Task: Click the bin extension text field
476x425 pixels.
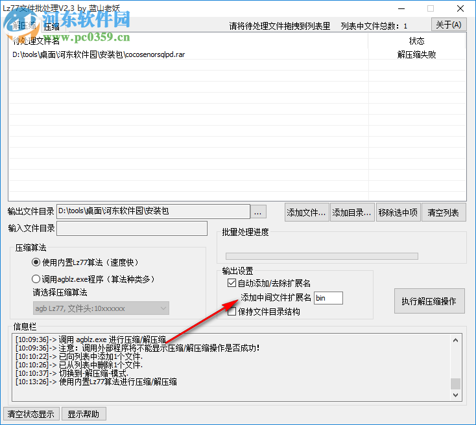Action: (x=328, y=298)
